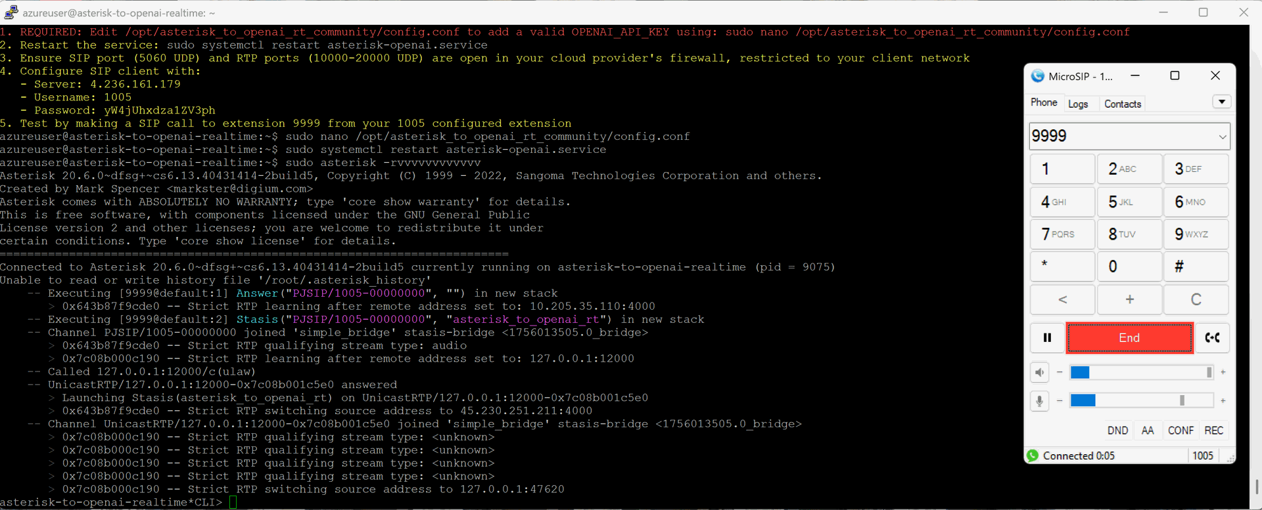This screenshot has height=510, width=1262.
Task: End the active call
Action: click(1129, 338)
